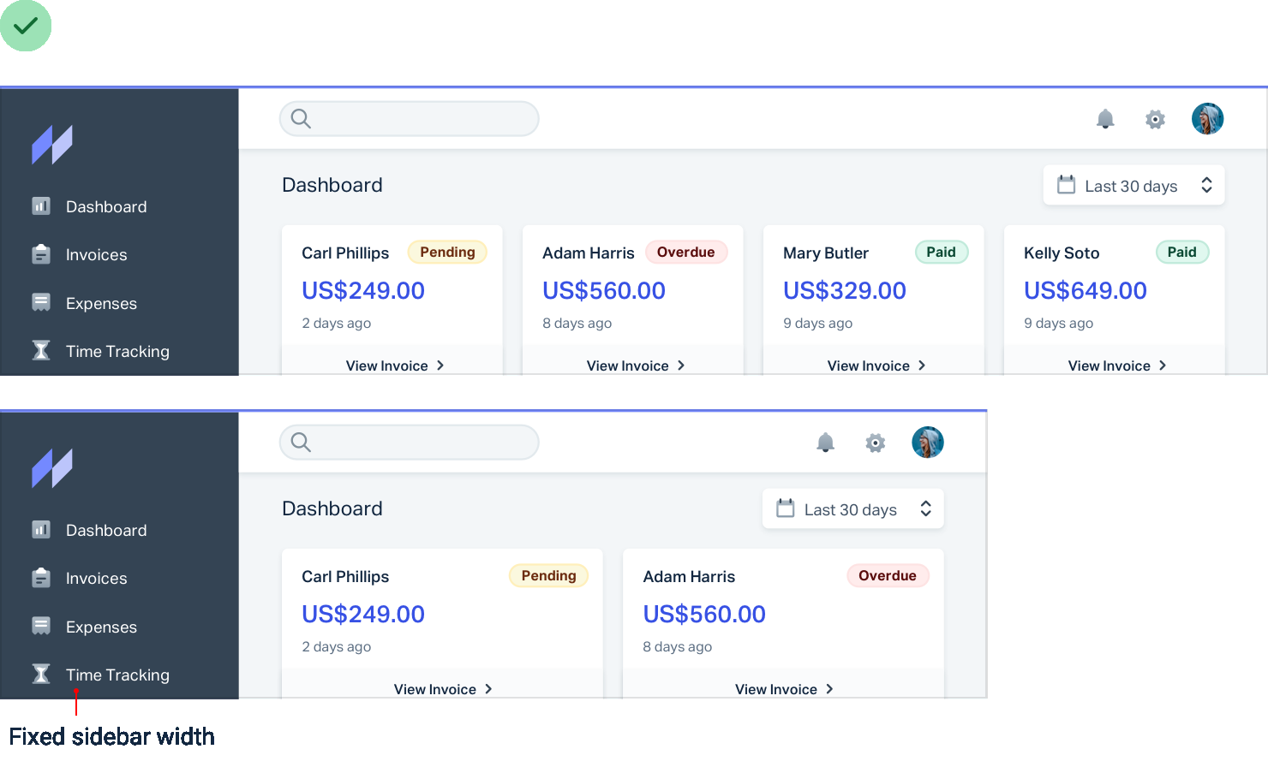Click the user avatar in the top dashboard
1268x767 pixels.
point(1207,119)
